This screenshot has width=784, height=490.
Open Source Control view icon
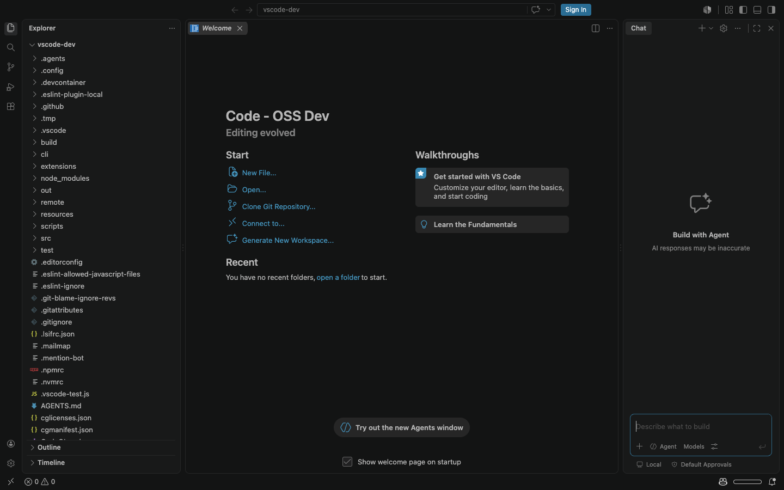[10, 67]
